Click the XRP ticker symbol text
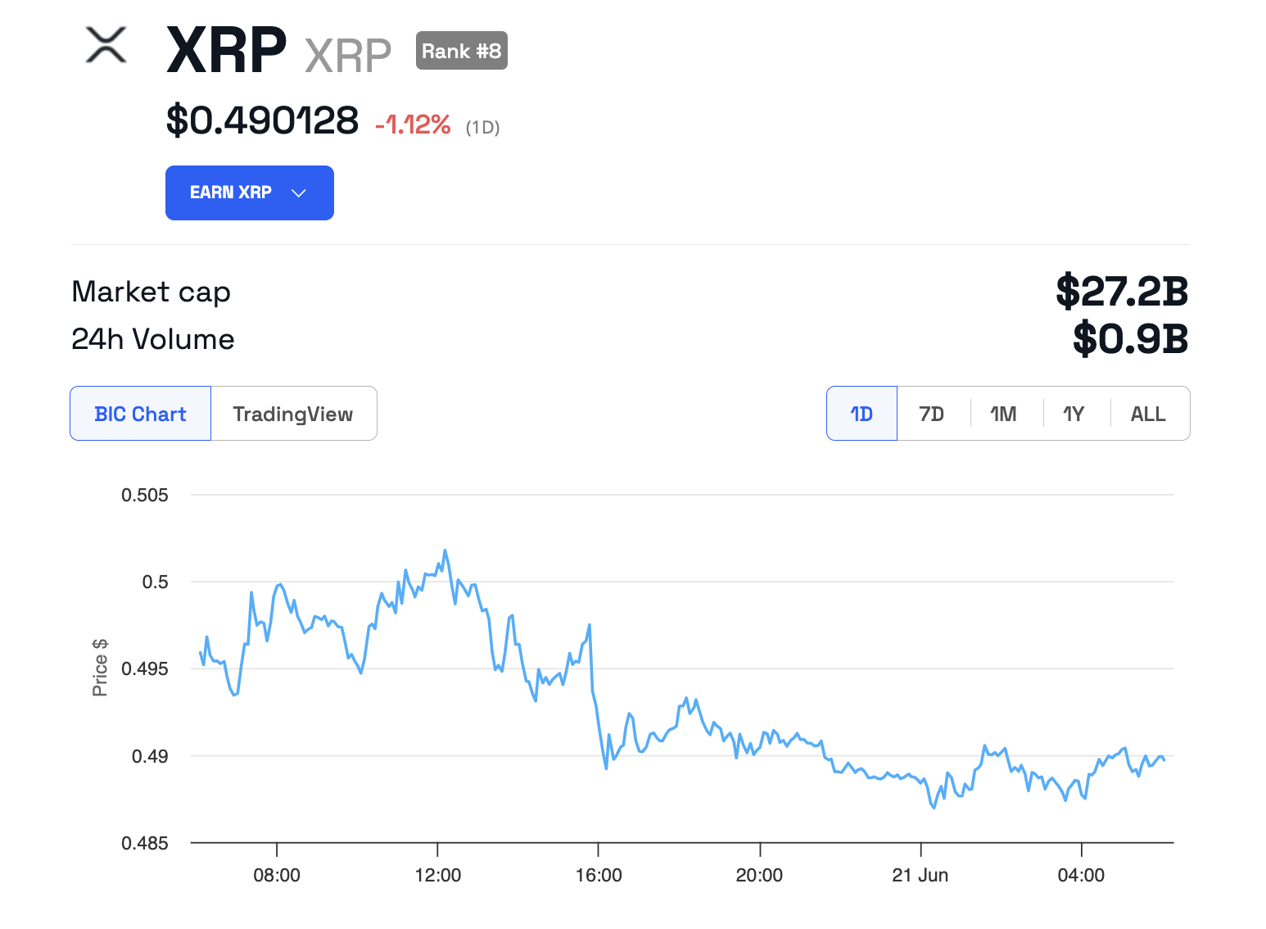The image size is (1266, 929). (348, 56)
